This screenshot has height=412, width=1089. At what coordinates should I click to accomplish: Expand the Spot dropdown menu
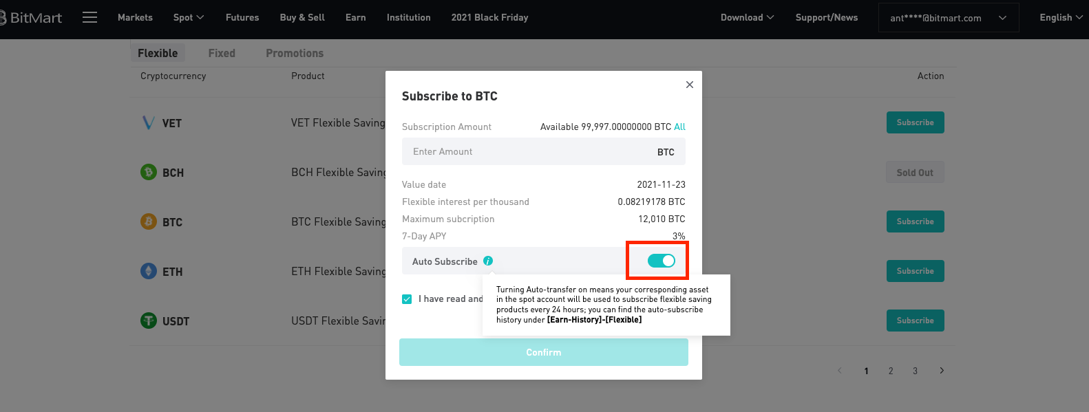point(189,17)
